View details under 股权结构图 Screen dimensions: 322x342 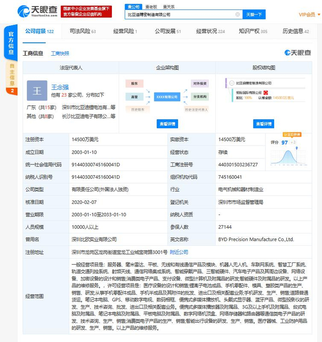[x=264, y=124]
